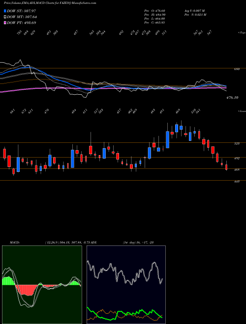This screenshot has height=324, width=246.
Task: Click the blue DOW ST legend swatch
Action: [x=5, y=11]
